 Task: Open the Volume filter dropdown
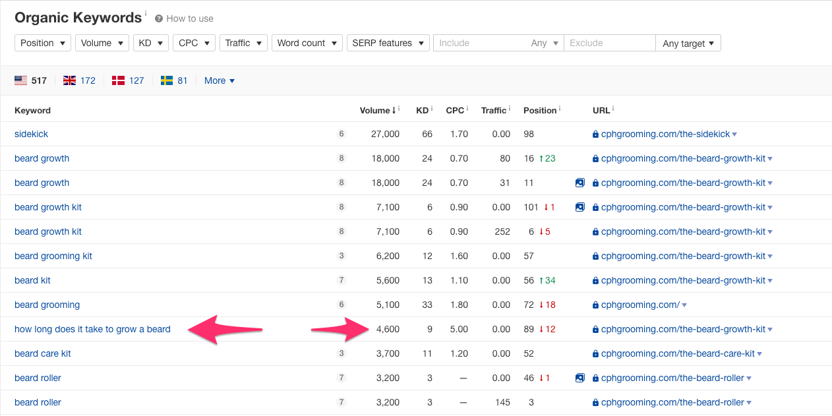[x=102, y=43]
